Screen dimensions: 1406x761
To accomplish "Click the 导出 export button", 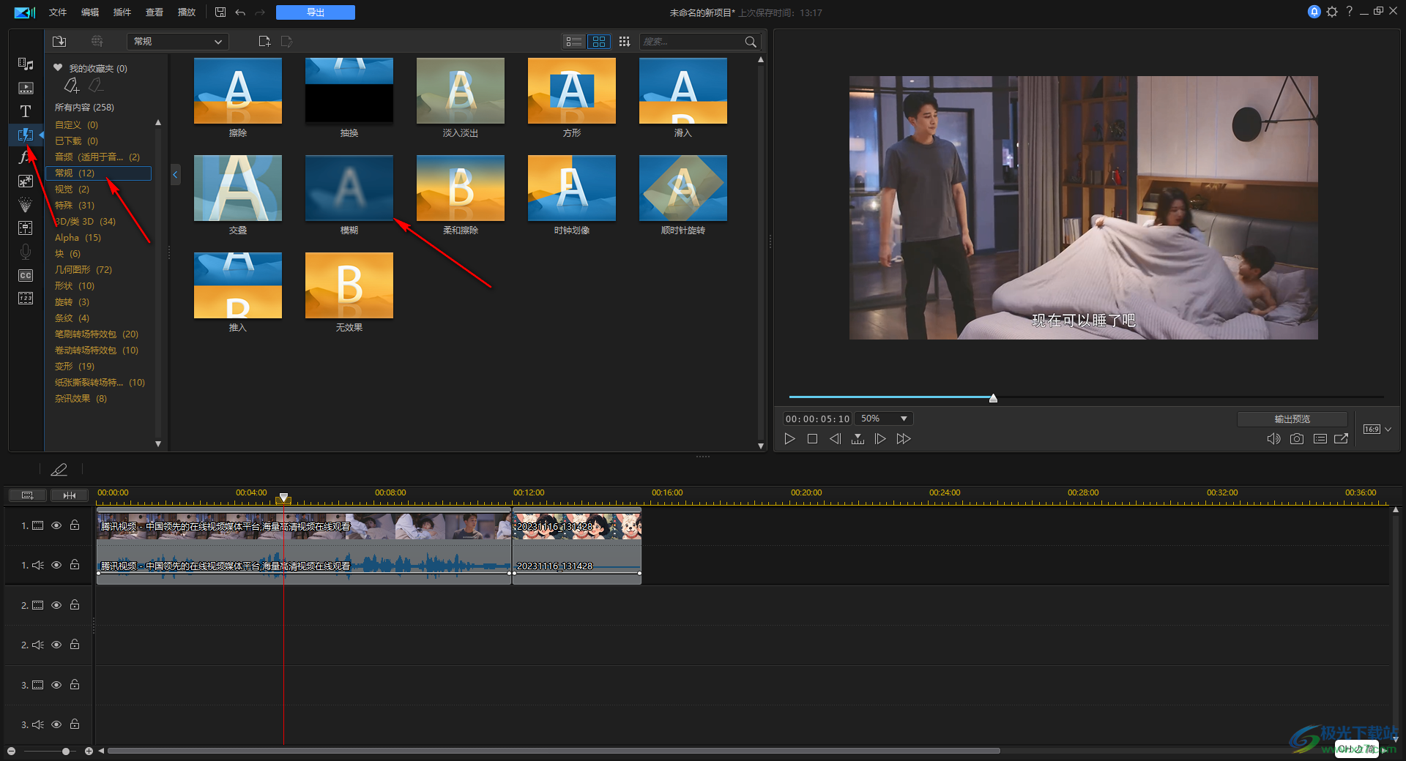I will [316, 12].
